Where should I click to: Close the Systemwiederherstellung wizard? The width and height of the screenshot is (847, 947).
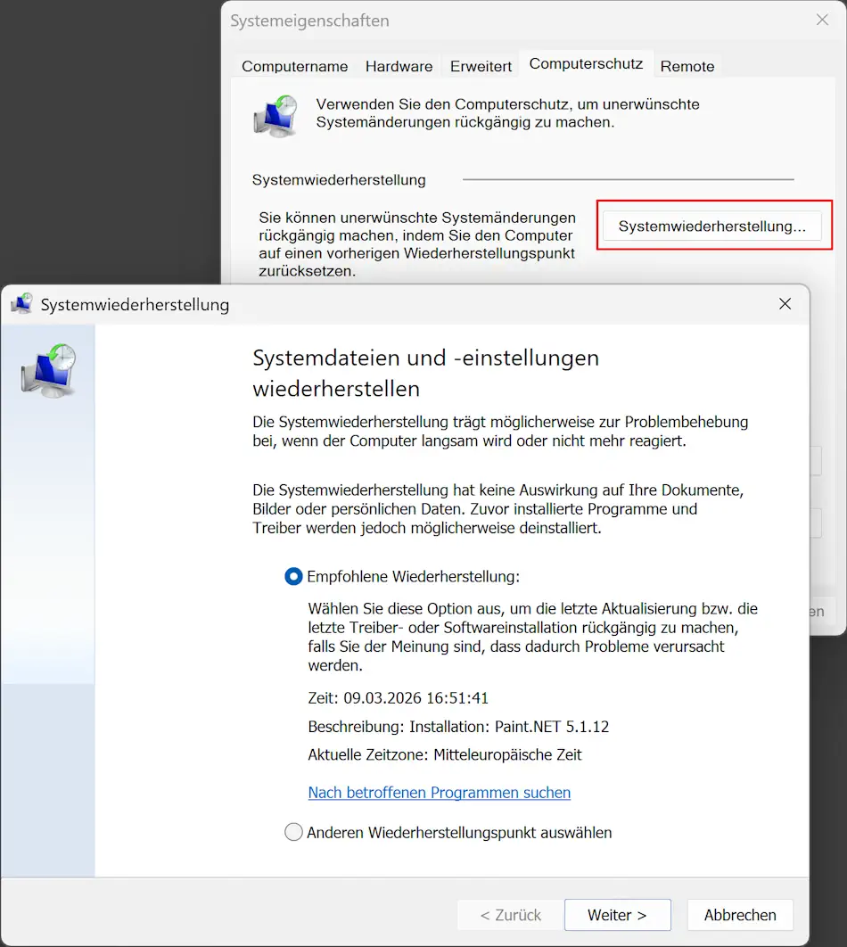pos(785,303)
